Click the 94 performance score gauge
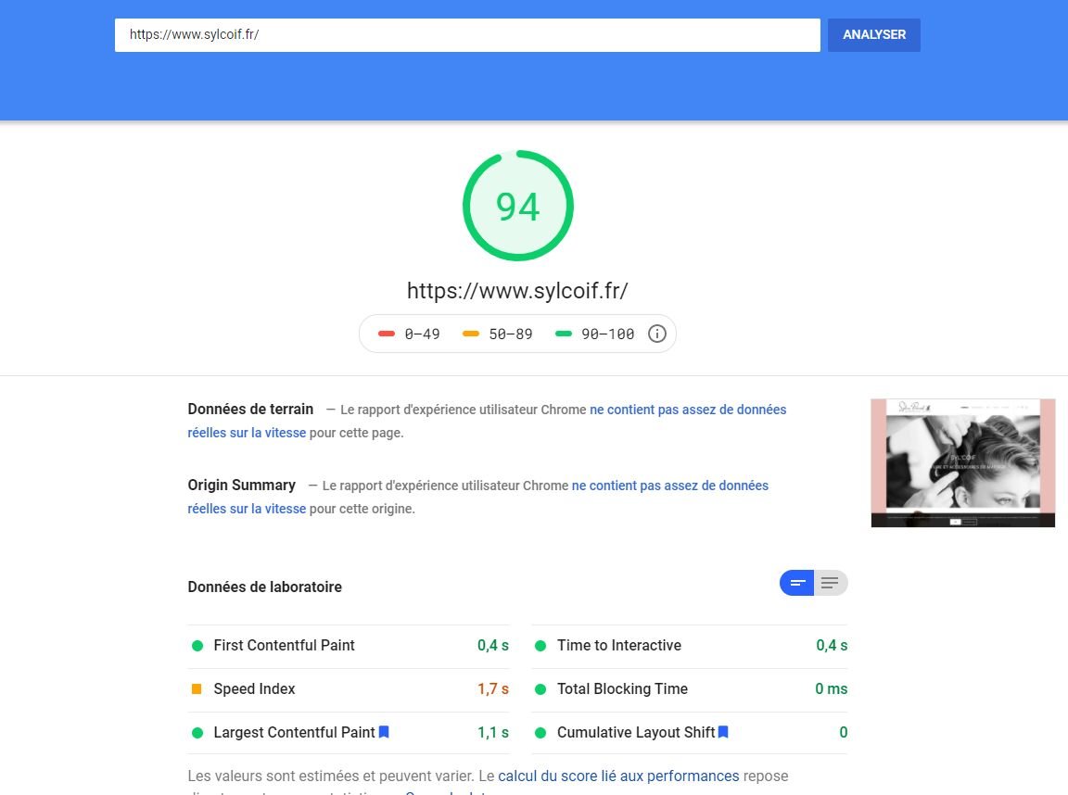The image size is (1068, 795). [x=517, y=205]
